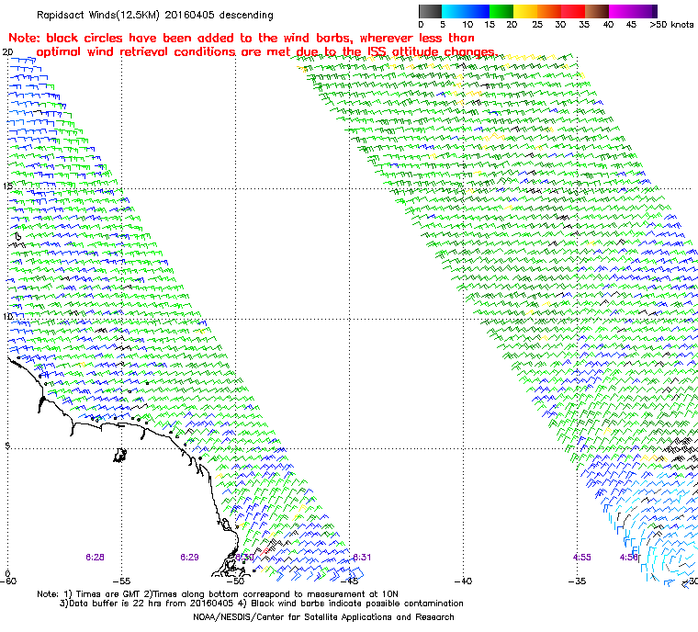
Task: Select the 8:30 swath time label
Action: (x=245, y=558)
